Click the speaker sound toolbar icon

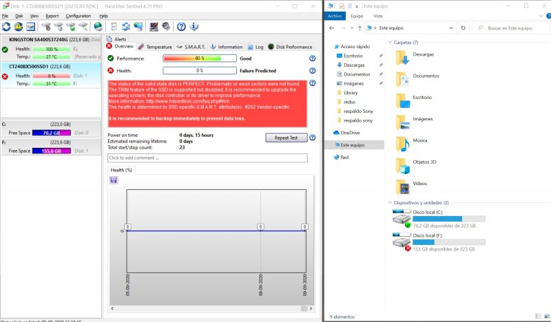point(166,27)
